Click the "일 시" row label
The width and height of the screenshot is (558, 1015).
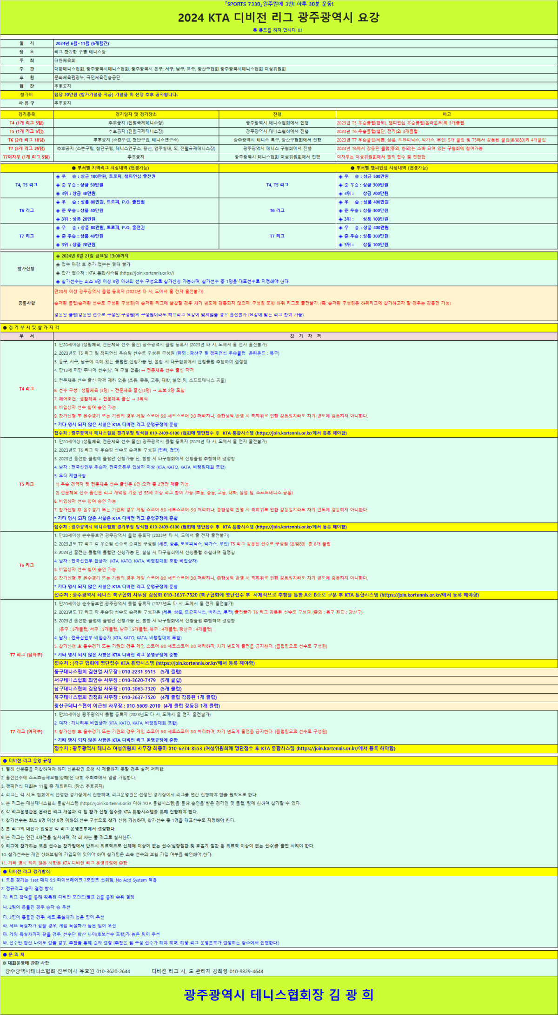[27, 43]
